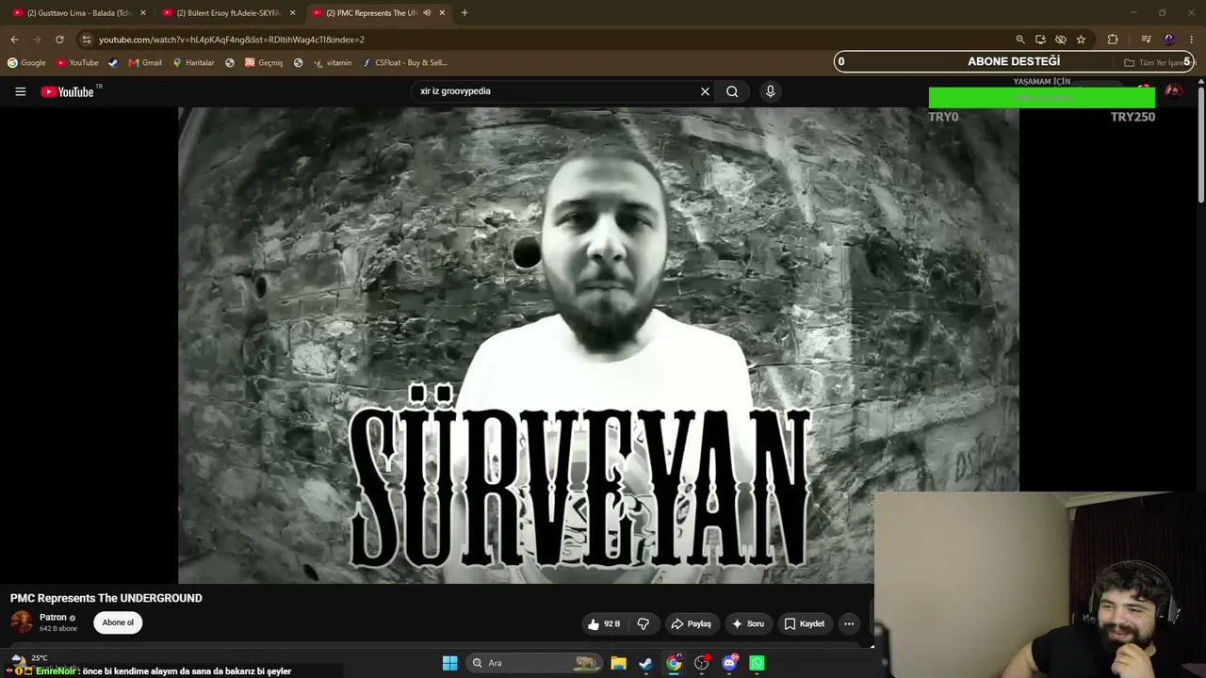Open Gmail bookmark
1206x678 pixels.
click(x=145, y=63)
